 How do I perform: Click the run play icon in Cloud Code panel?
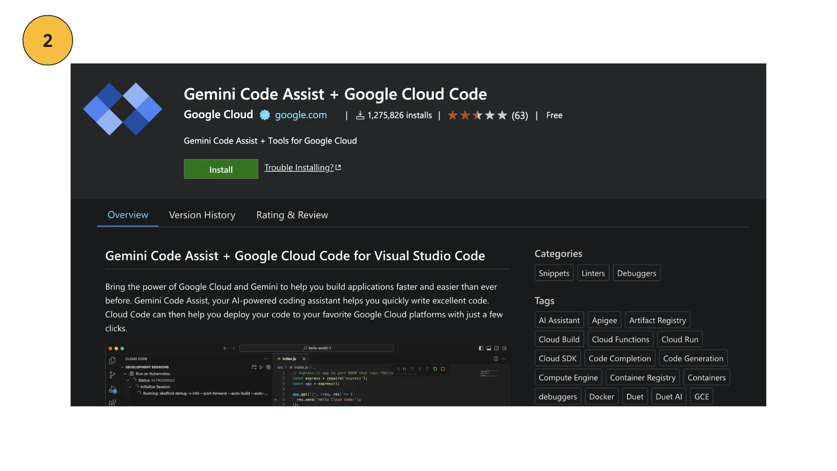point(262,367)
